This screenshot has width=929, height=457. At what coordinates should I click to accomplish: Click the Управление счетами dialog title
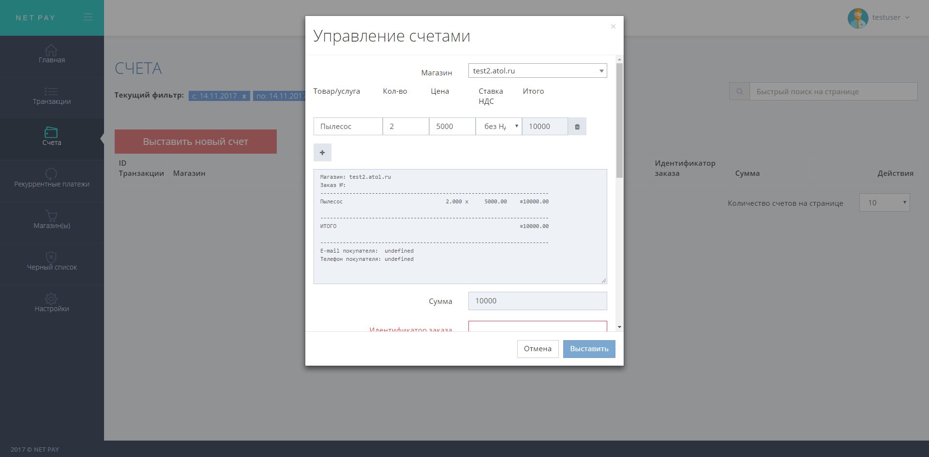click(391, 36)
